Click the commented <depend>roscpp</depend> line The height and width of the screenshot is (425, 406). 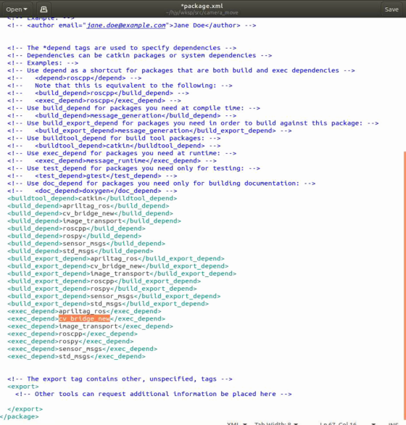[74, 78]
